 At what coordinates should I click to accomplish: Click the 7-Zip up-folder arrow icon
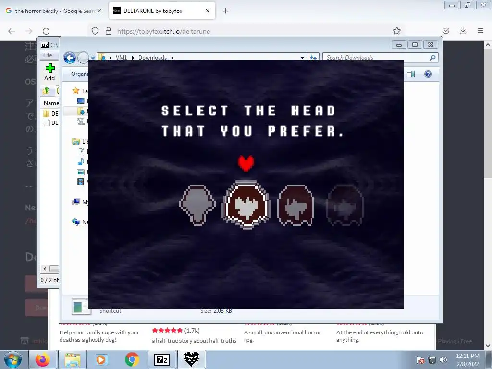pyautogui.click(x=46, y=91)
